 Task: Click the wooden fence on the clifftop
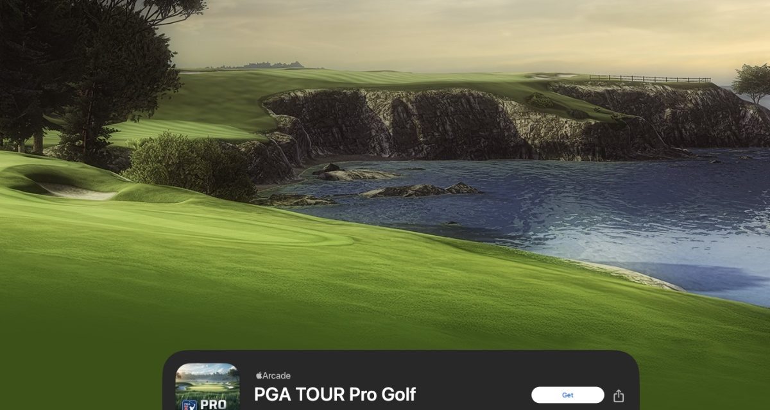649,79
